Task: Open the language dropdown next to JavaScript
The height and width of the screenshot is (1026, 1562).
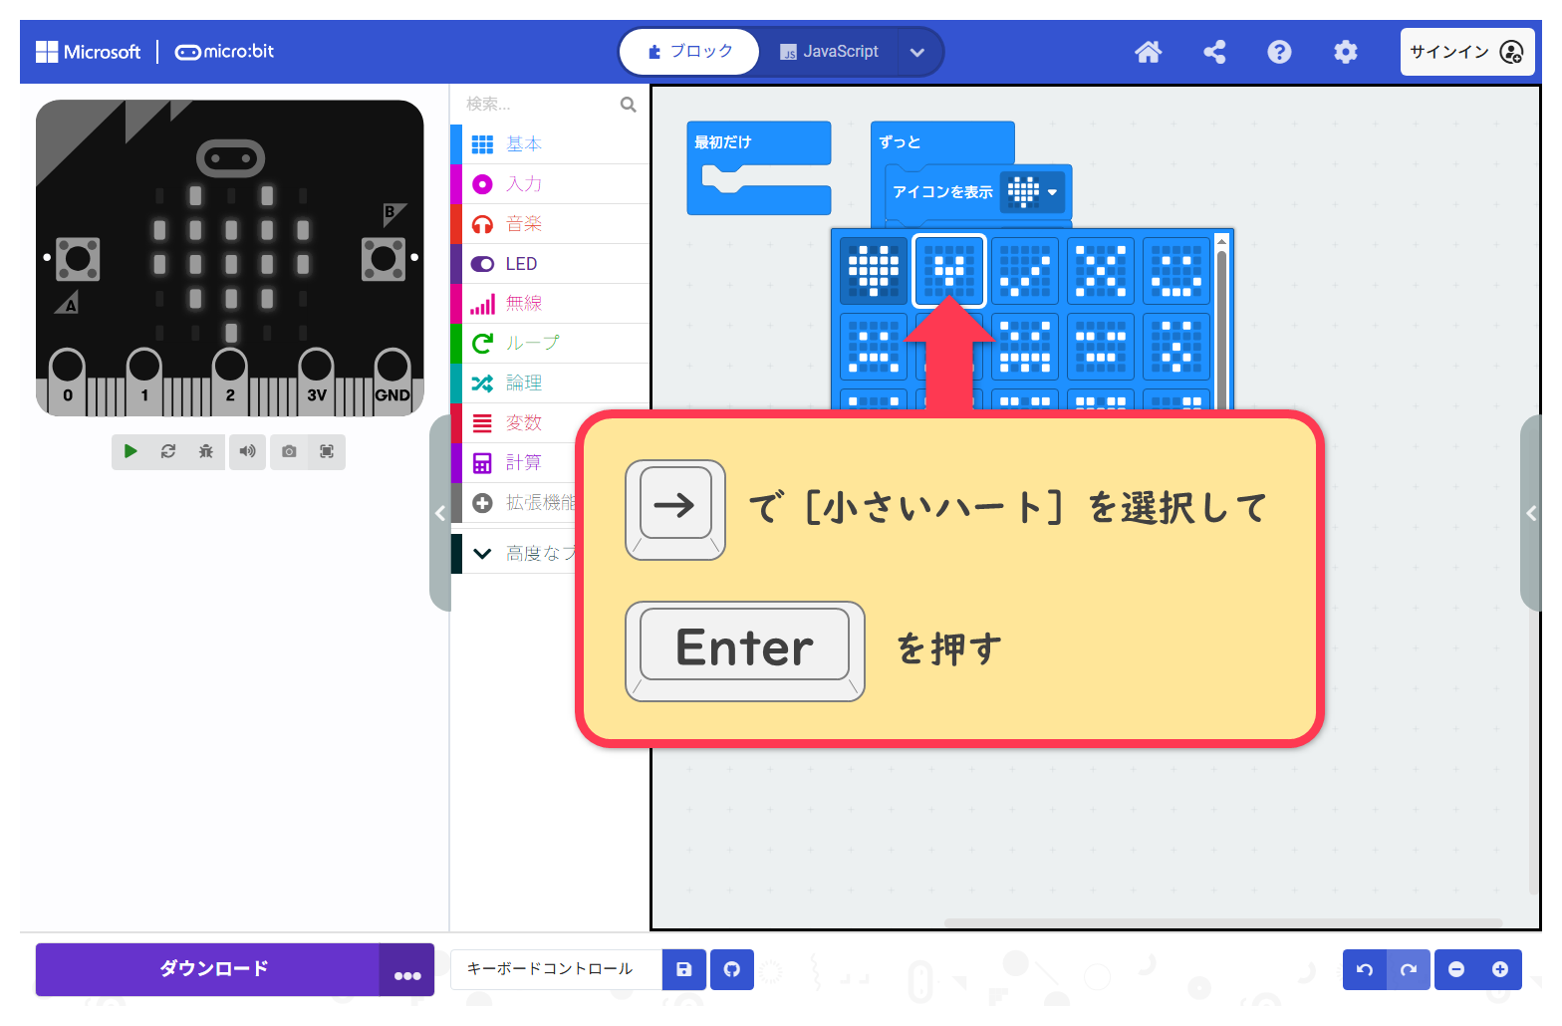Action: point(917,52)
